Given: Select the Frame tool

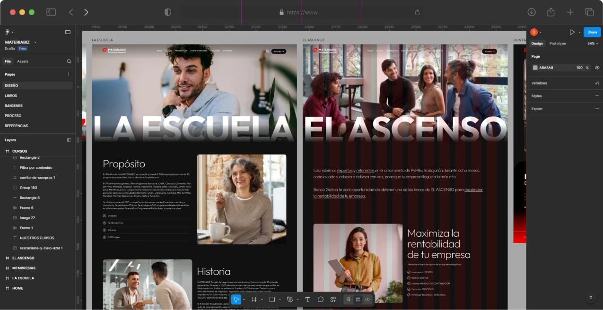Looking at the screenshot, I should pos(254,300).
